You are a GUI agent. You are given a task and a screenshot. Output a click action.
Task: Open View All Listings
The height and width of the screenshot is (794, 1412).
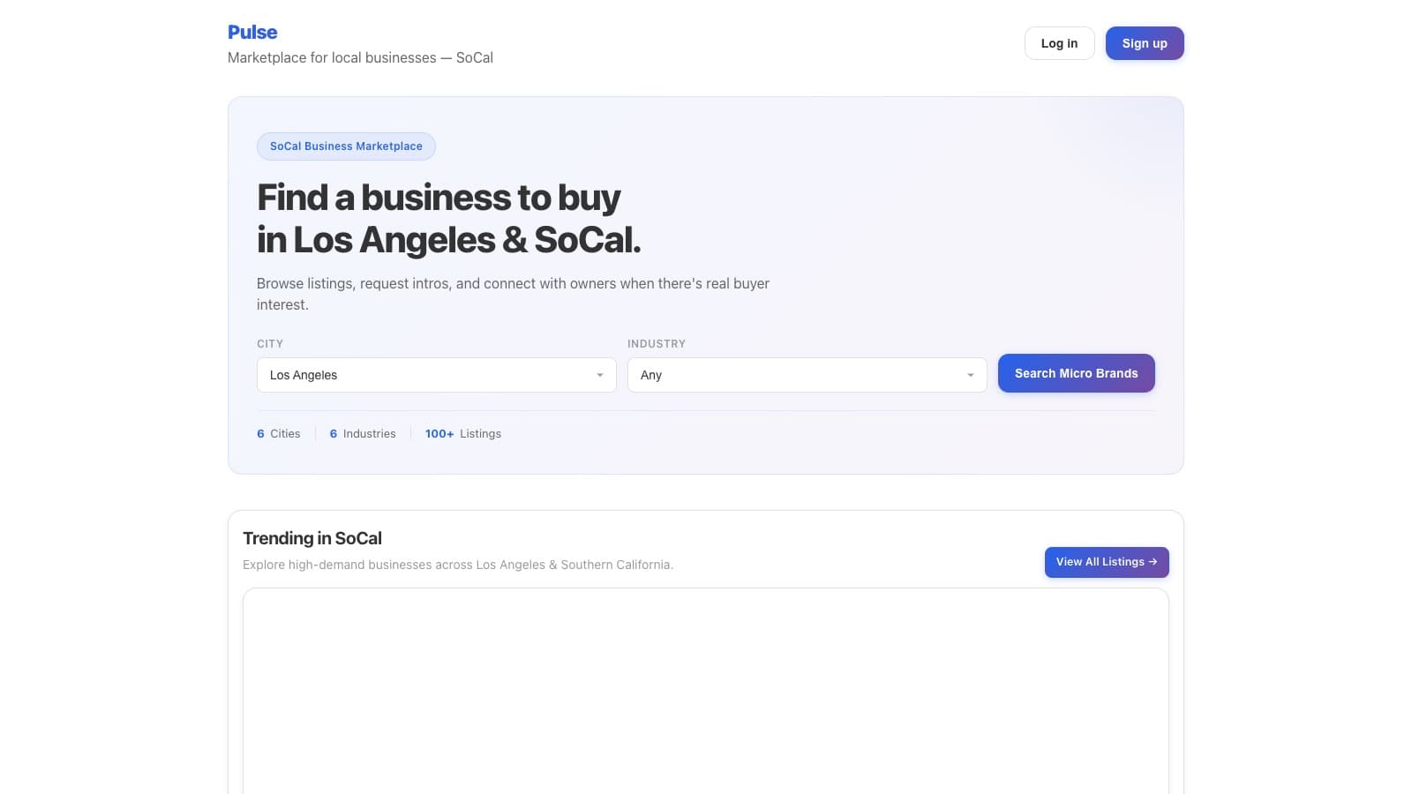click(1106, 562)
